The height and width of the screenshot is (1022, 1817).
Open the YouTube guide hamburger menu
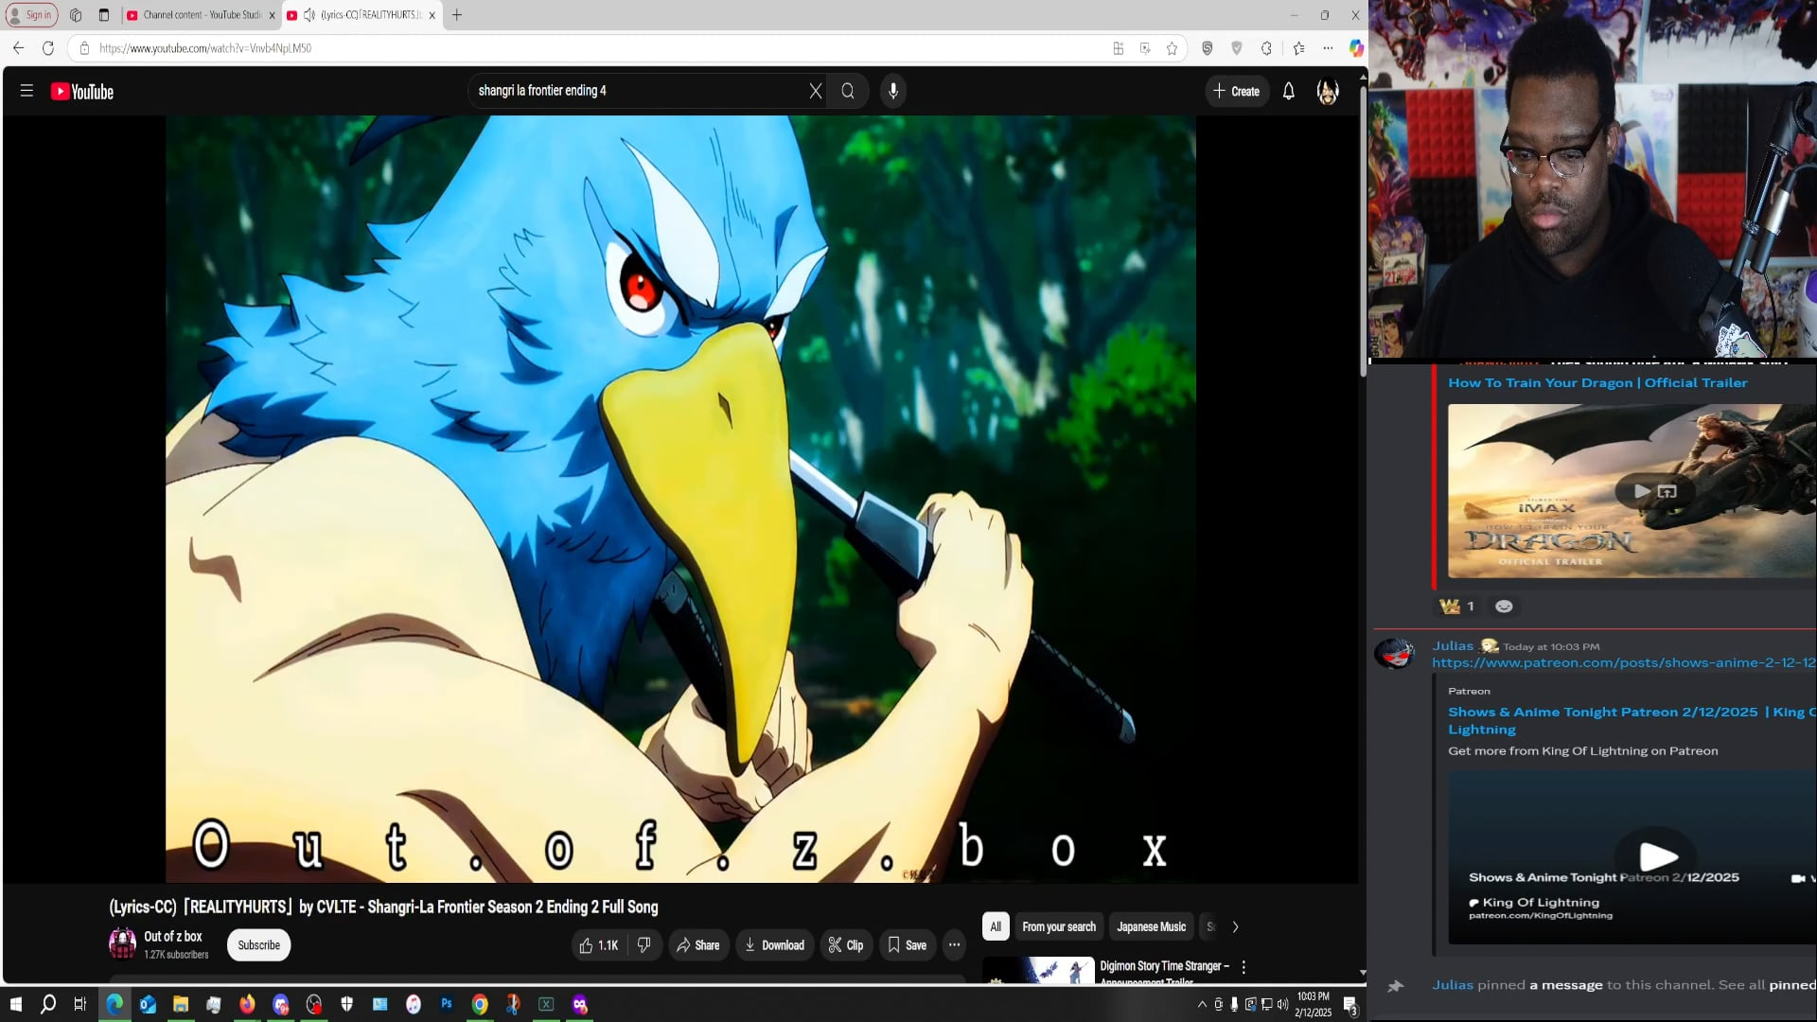pyautogui.click(x=26, y=91)
